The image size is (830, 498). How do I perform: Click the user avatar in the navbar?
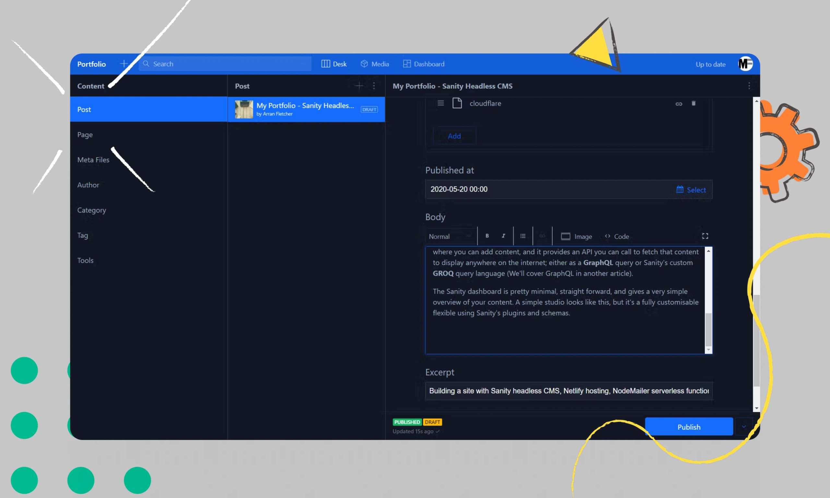[745, 64]
